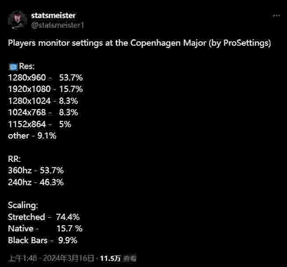
Task: Click the 360hz 53.7% line
Action: [36, 171]
